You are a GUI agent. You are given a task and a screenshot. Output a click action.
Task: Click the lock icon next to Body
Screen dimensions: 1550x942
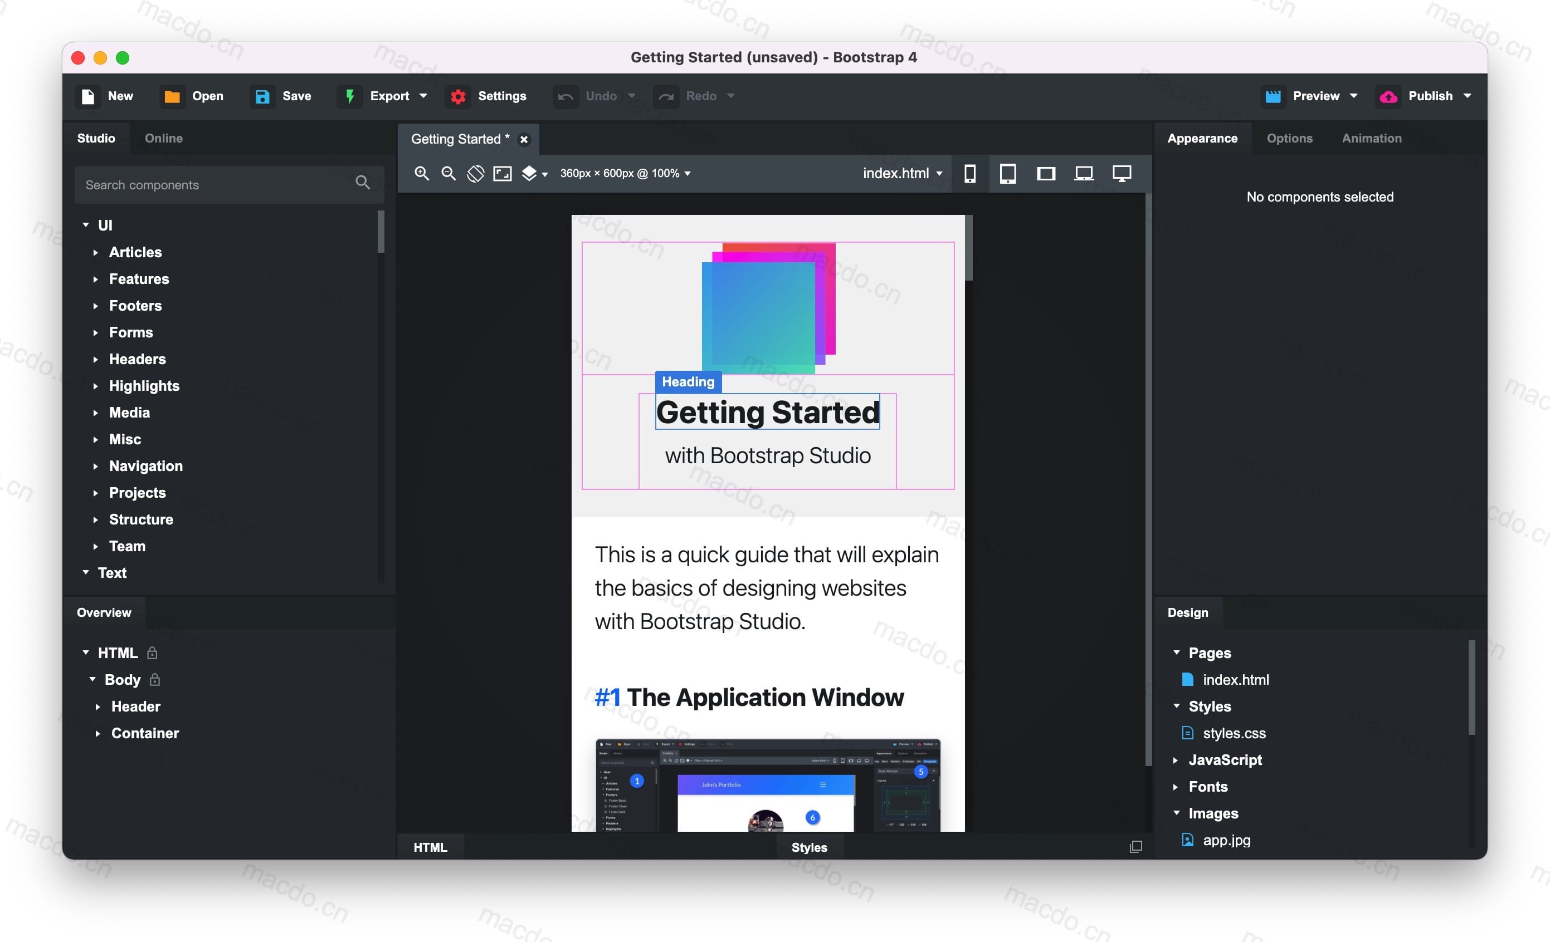point(155,679)
